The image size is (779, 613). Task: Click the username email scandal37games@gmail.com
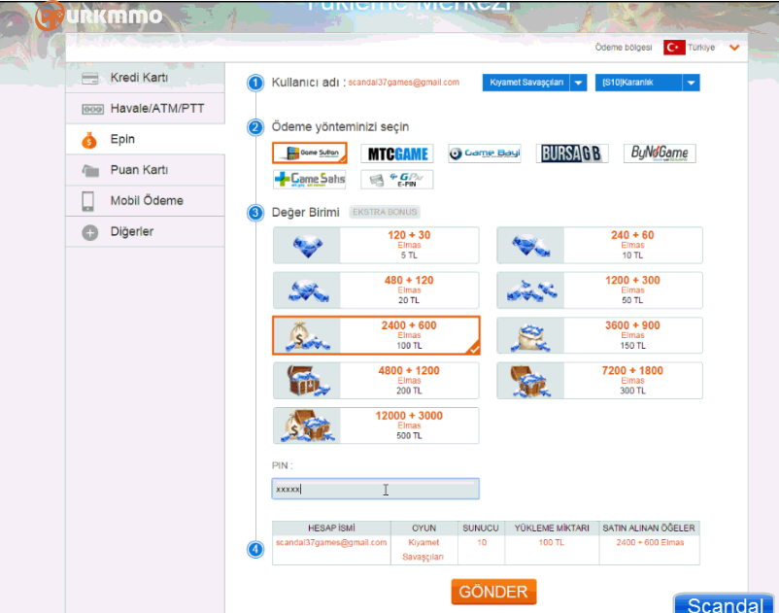403,83
